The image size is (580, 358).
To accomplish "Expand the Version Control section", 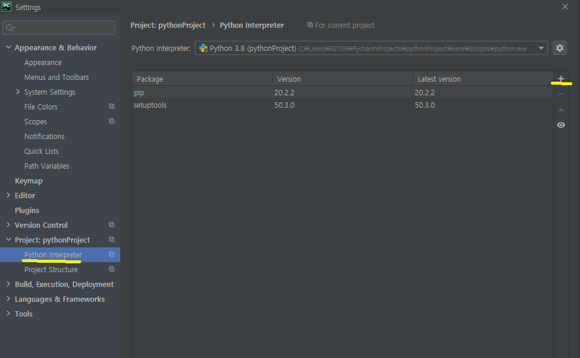I will pyautogui.click(x=8, y=225).
